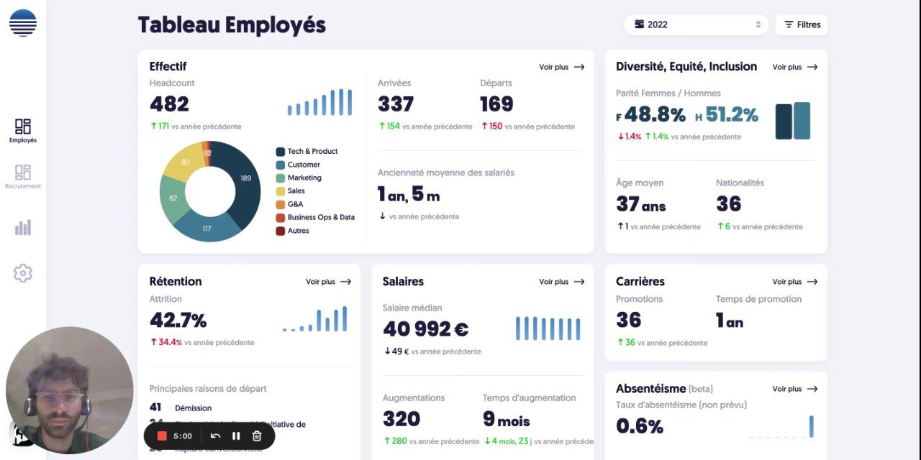
Task: Click the Customer legend swatch
Action: pos(281,165)
